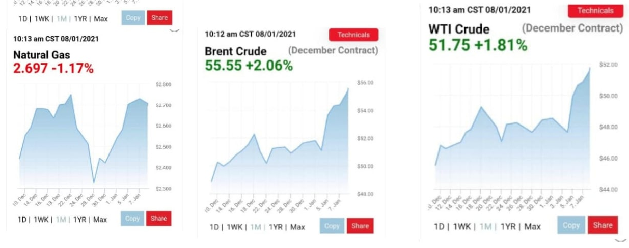This screenshot has width=629, height=248.
Task: Click the Technicals button on WTI Crude
Action: pos(595,10)
